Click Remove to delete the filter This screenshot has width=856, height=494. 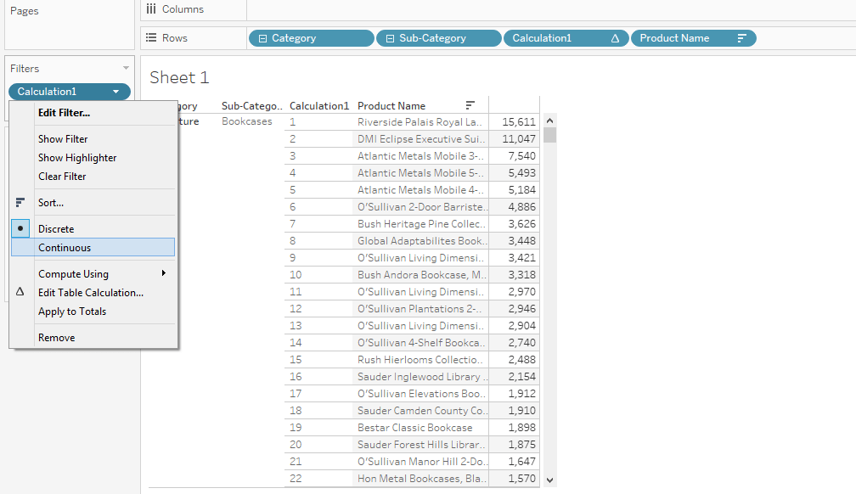coord(56,337)
